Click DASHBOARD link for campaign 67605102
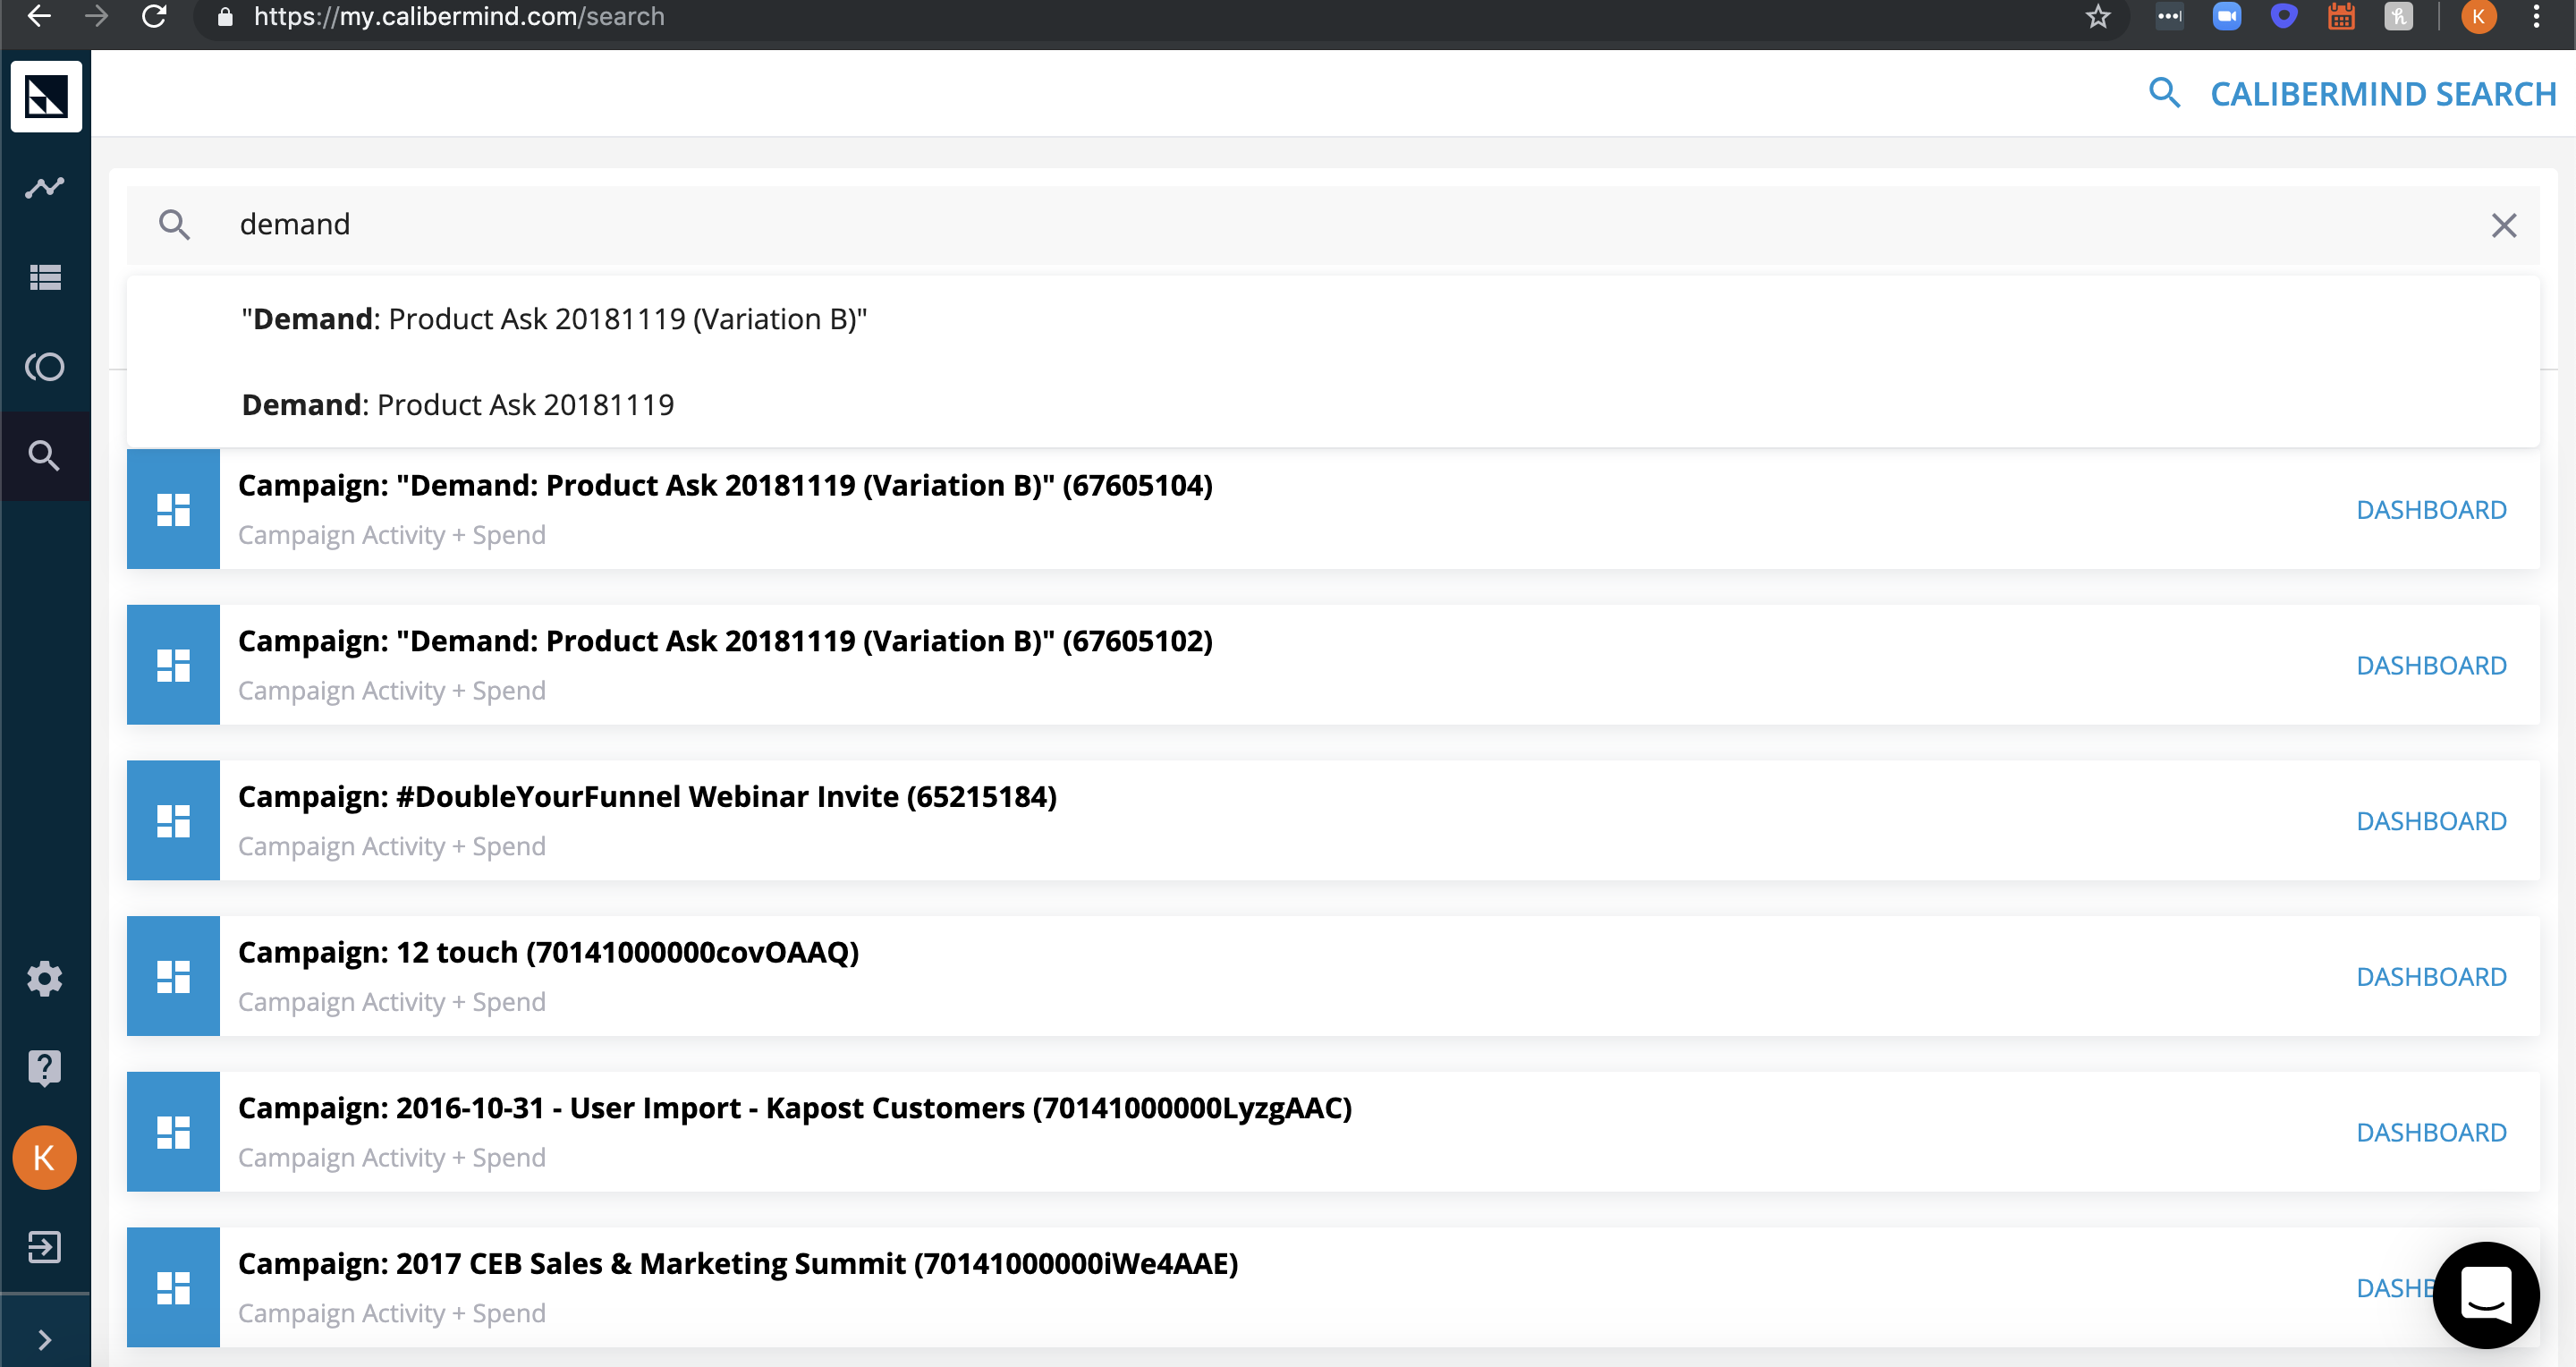Screen dimensions: 2576x1367 coord(2431,666)
